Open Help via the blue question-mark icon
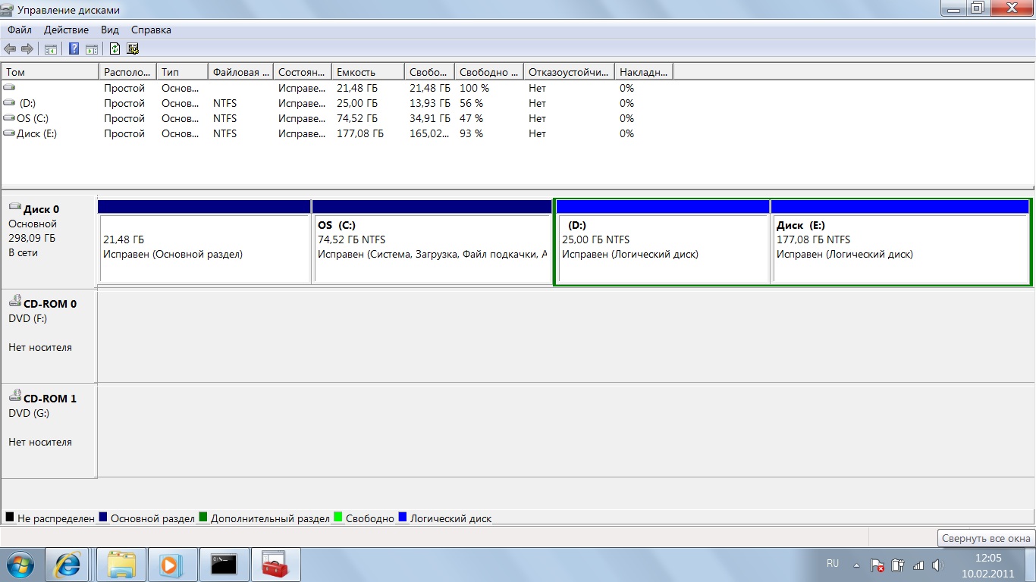This screenshot has height=582, width=1036. pyautogui.click(x=74, y=48)
